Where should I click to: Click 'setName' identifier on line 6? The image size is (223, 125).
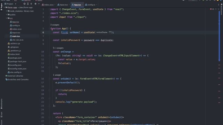[x=74, y=32]
